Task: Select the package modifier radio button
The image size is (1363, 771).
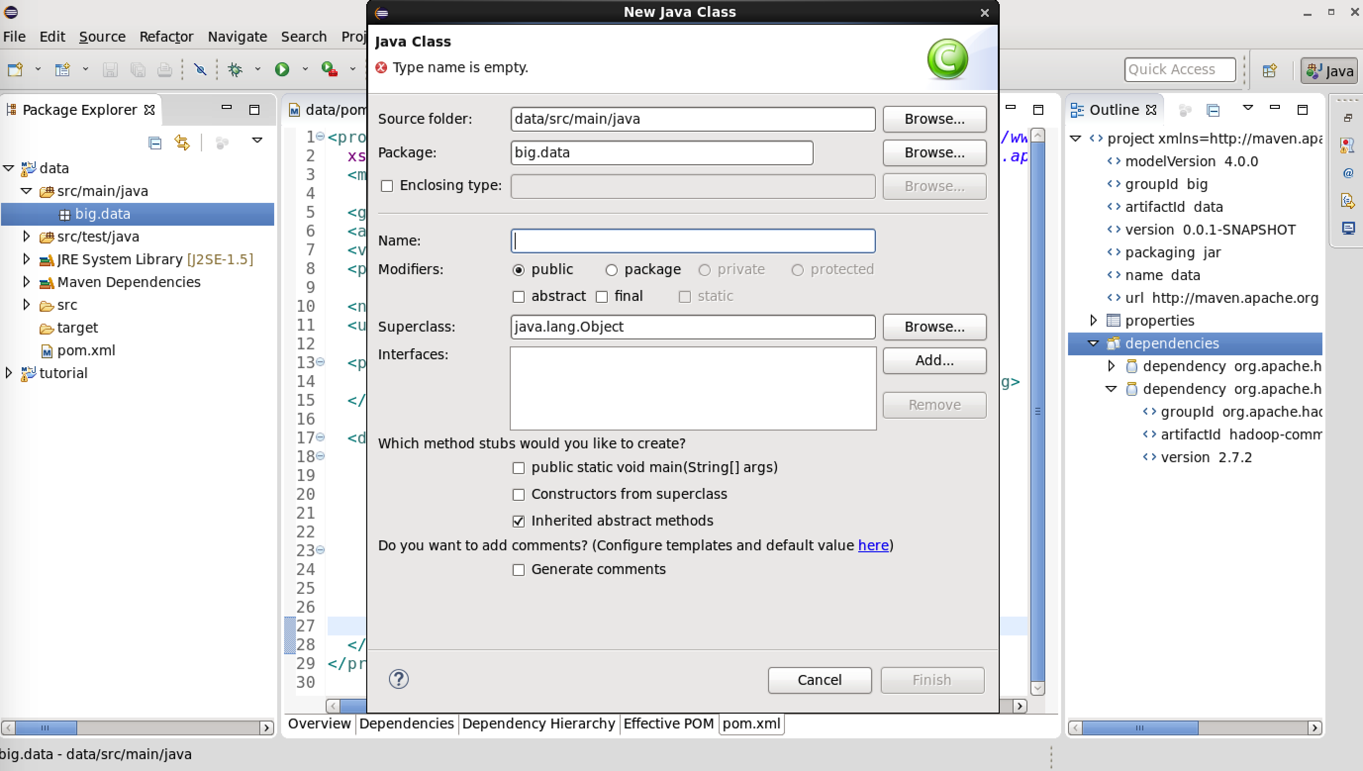Action: [611, 270]
